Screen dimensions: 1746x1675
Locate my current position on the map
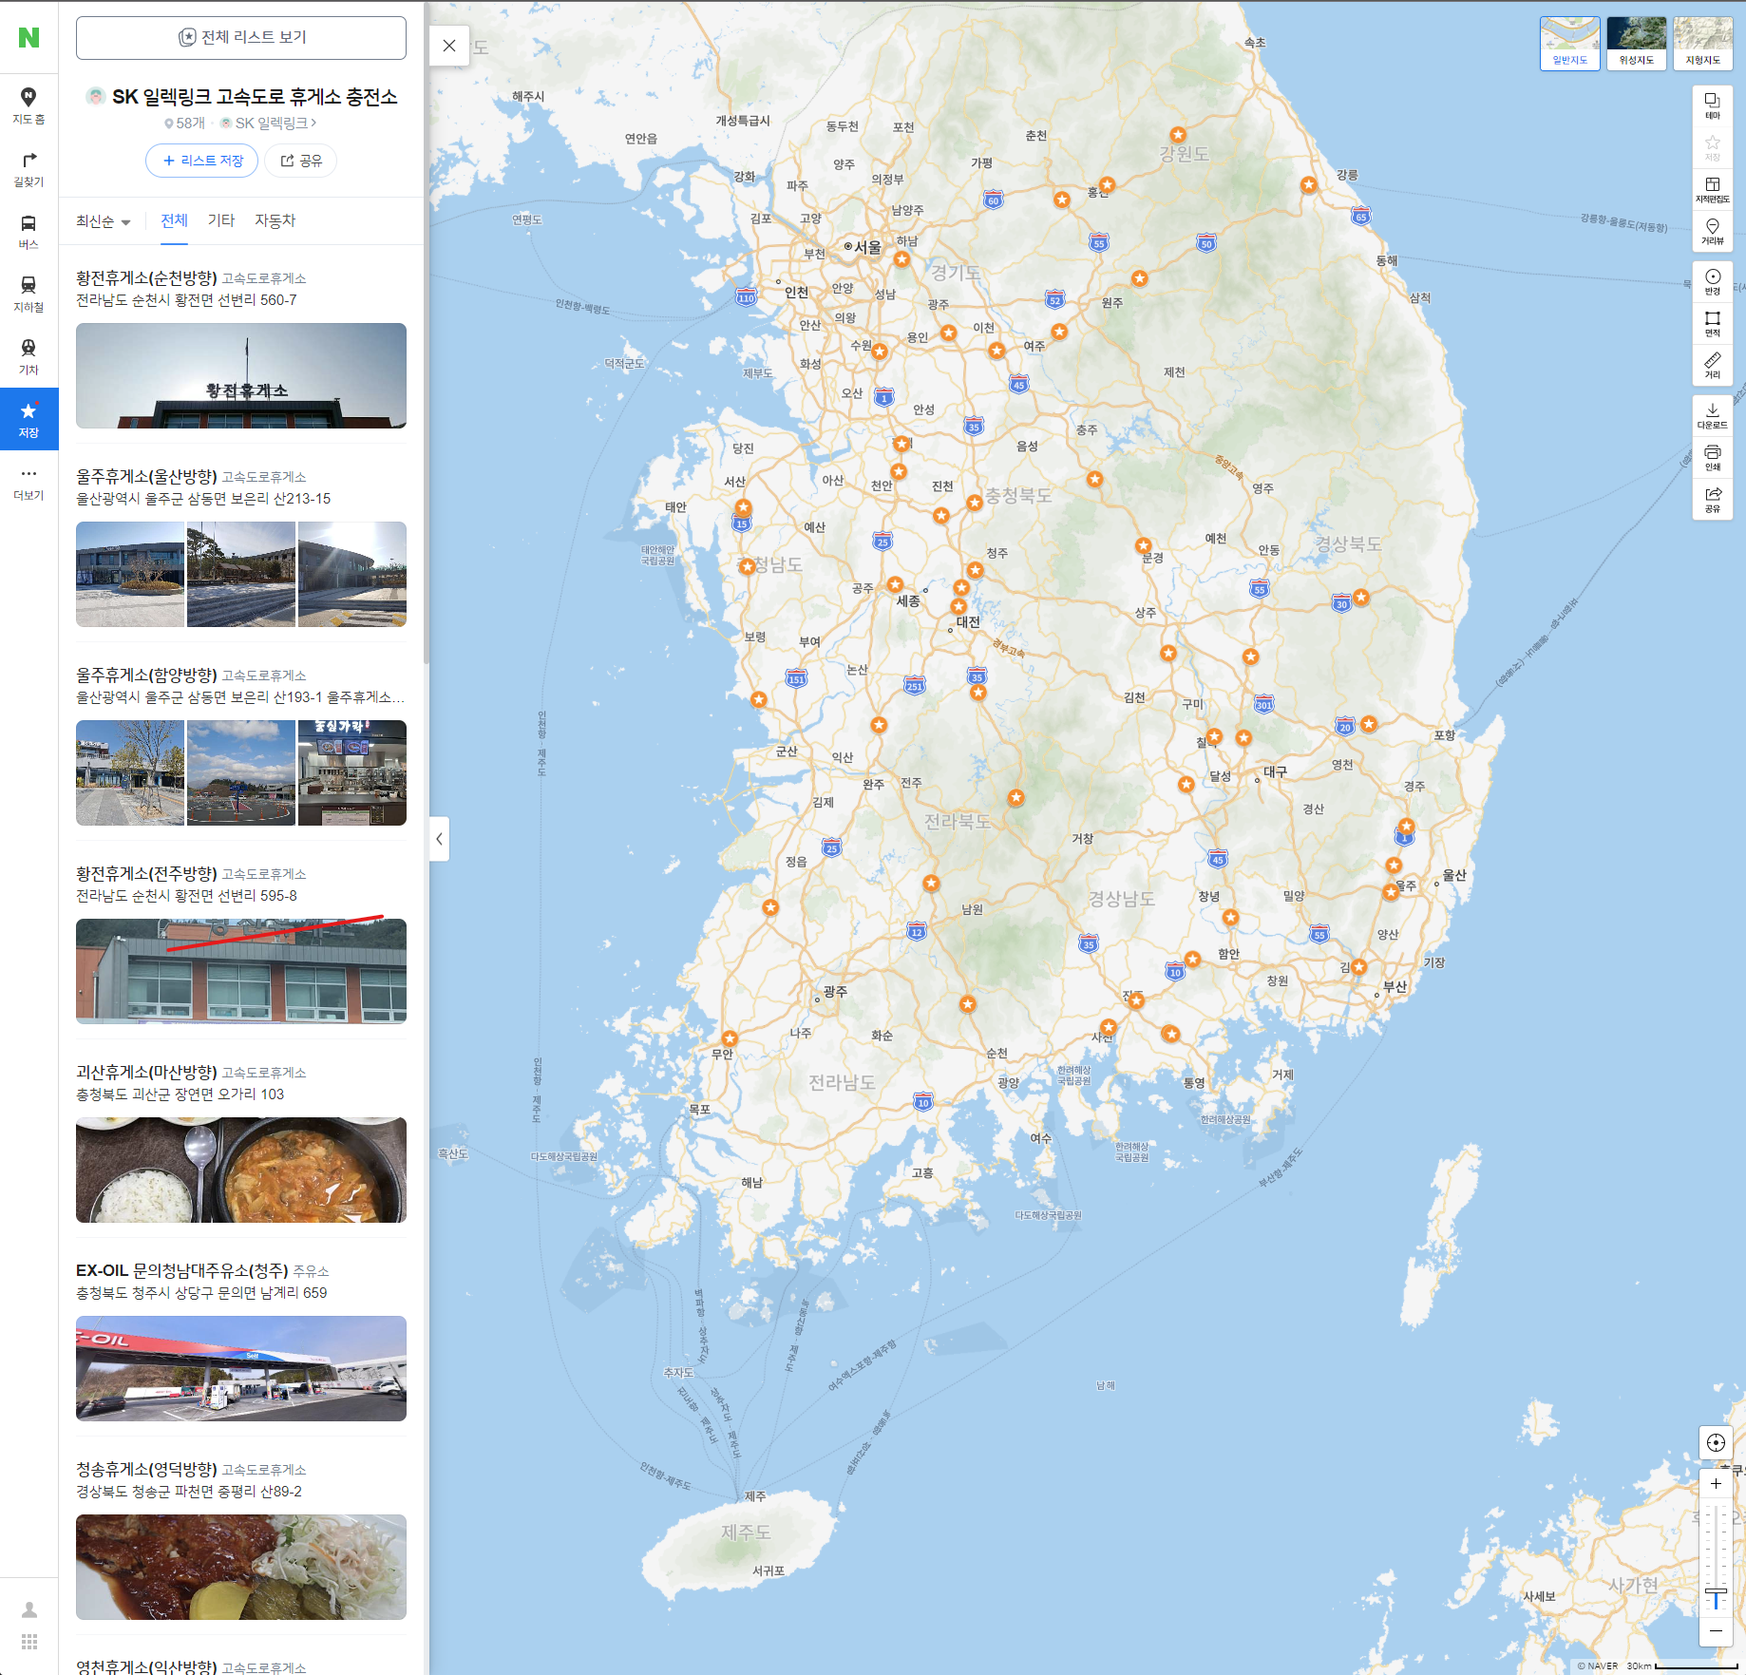coord(1716,1442)
